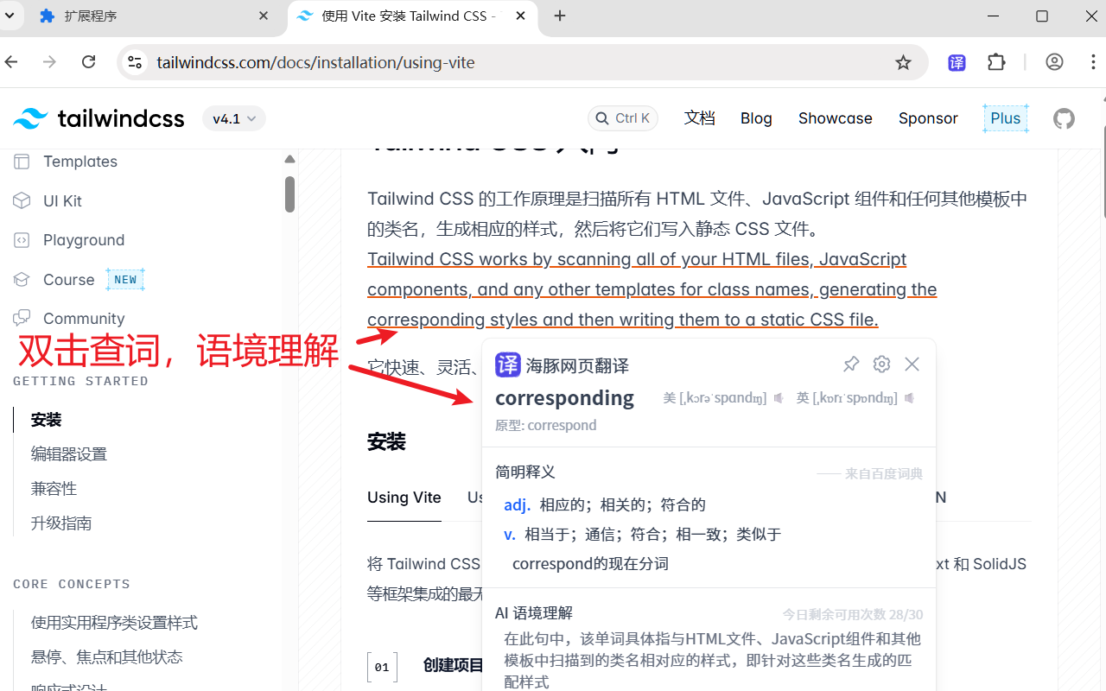Toggle the bookmark star for this page

point(903,62)
